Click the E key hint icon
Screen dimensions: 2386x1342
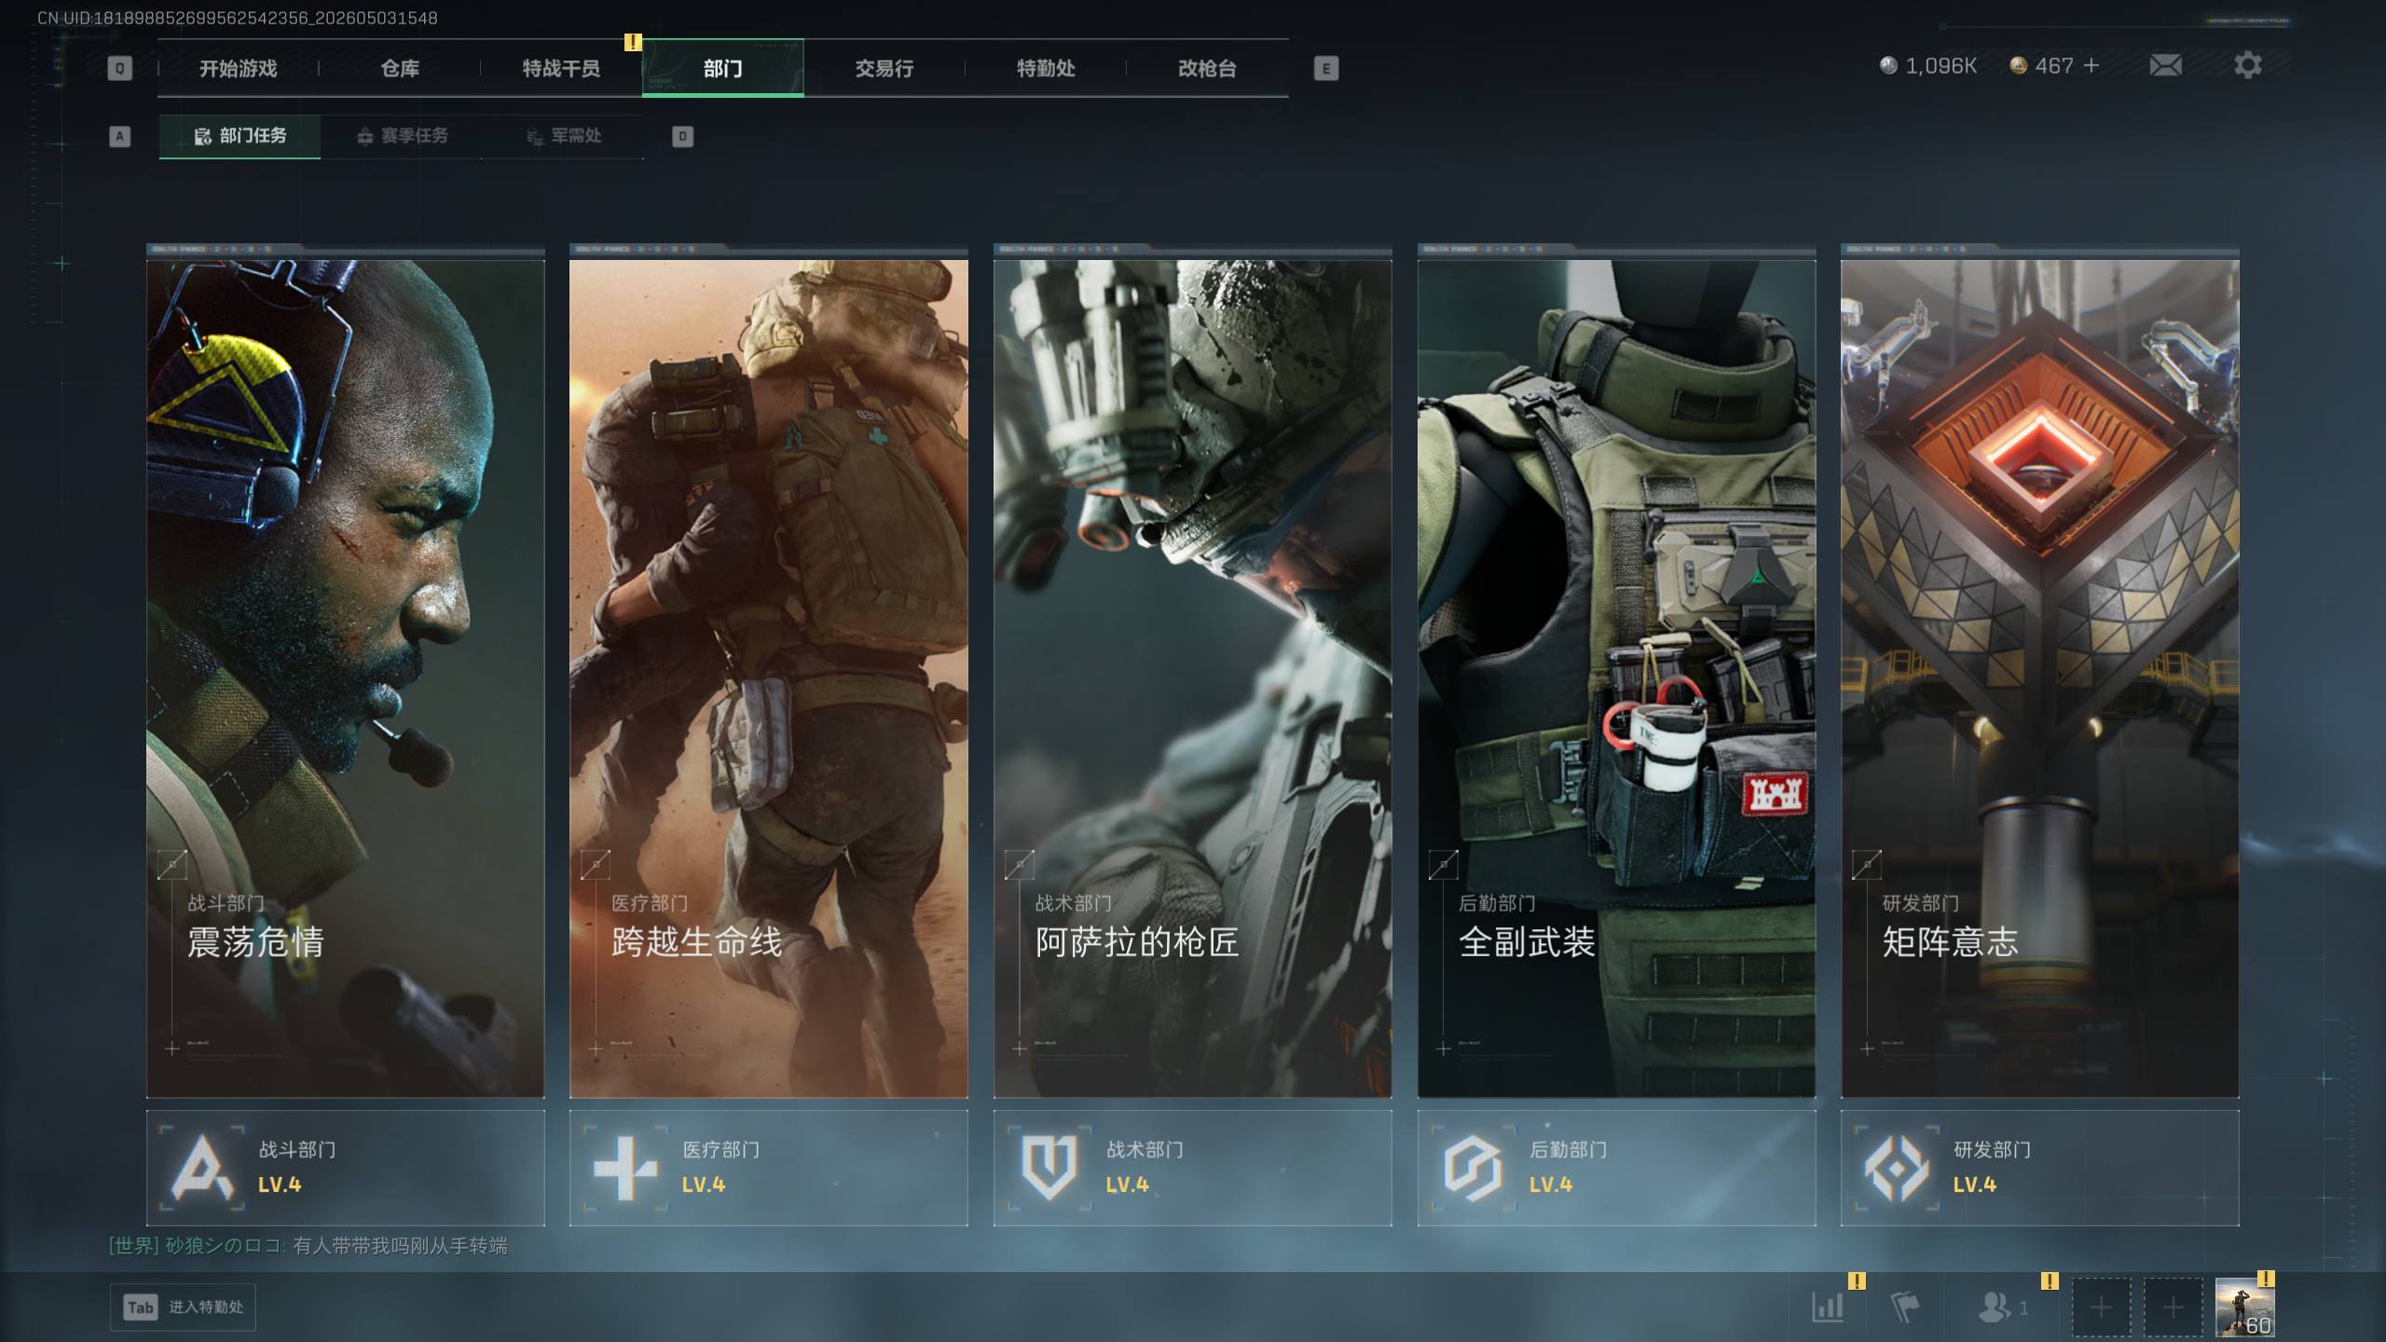coord(1326,68)
